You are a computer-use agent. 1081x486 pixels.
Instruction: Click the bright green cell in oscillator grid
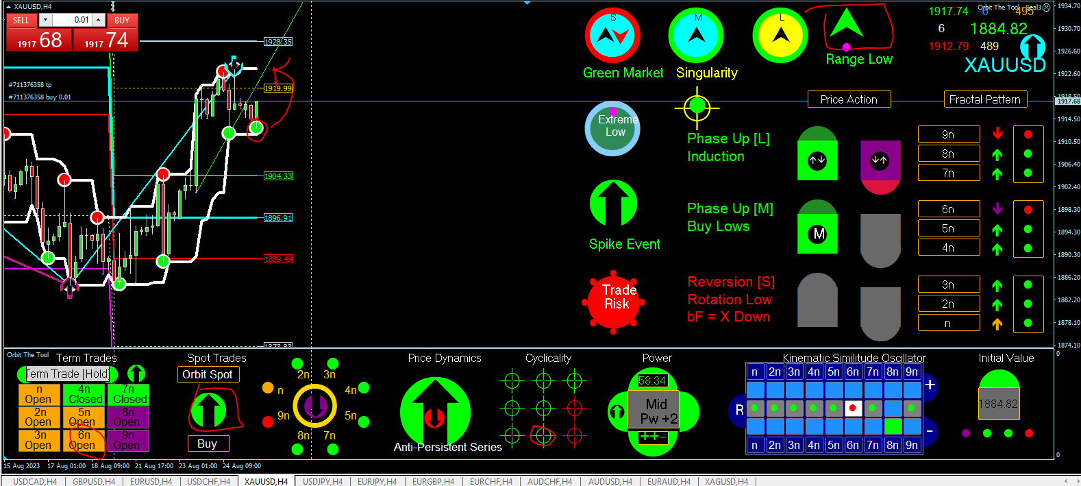click(x=893, y=426)
